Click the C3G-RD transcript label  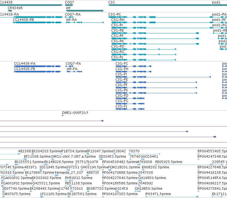pos(118,46)
